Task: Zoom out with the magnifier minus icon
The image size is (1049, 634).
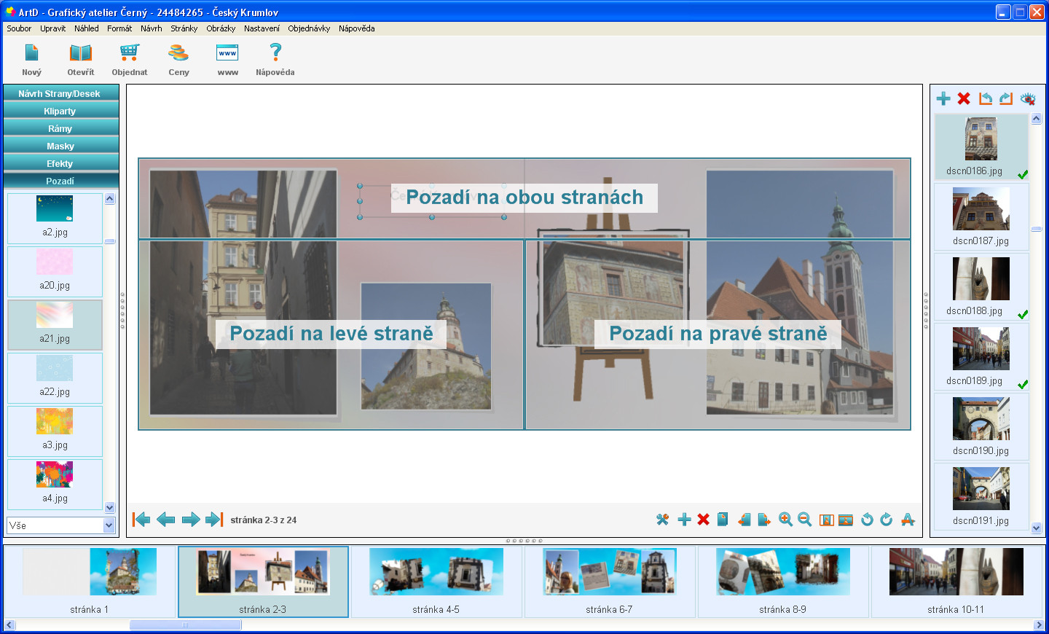Action: tap(804, 520)
